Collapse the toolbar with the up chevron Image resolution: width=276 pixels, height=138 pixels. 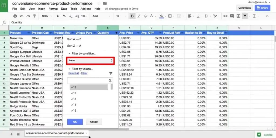(267, 16)
